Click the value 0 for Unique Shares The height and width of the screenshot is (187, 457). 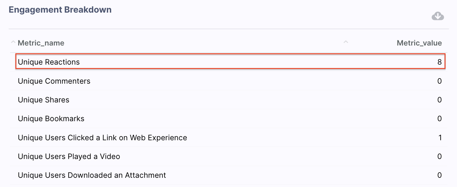[439, 100]
